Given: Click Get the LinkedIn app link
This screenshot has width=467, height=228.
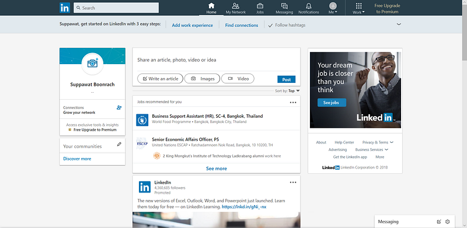Looking at the screenshot, I should pos(350,157).
